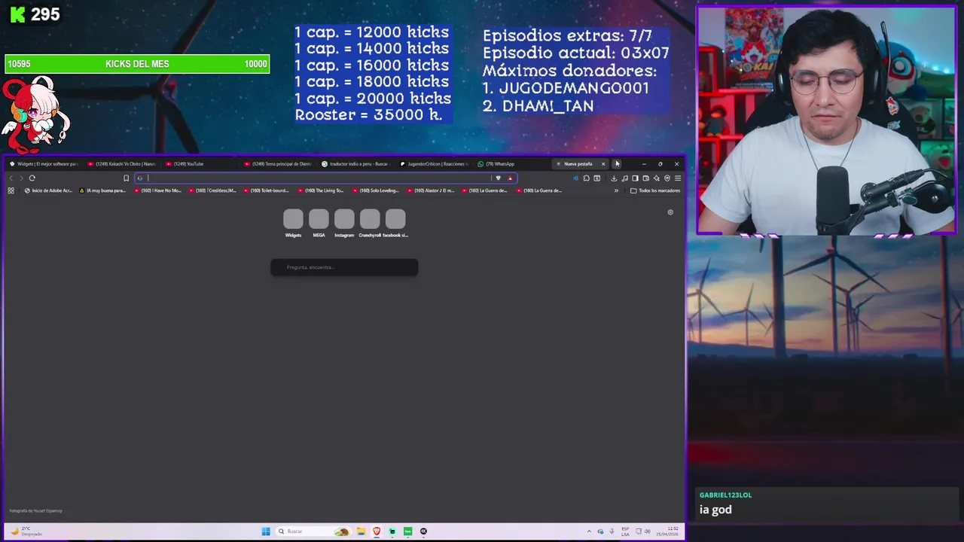Open new tab customize settings gear

click(670, 212)
